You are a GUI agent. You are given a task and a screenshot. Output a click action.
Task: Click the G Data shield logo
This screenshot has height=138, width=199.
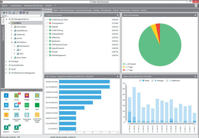196,6
